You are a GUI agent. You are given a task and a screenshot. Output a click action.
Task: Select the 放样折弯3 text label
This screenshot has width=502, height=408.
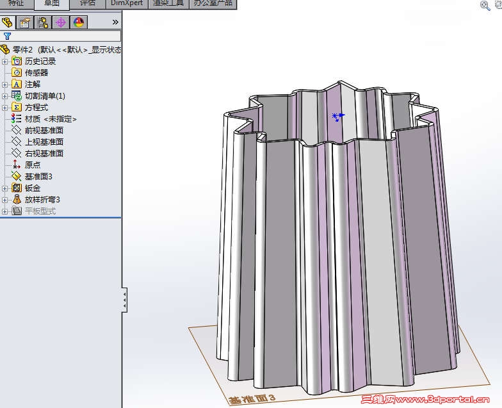click(42, 200)
